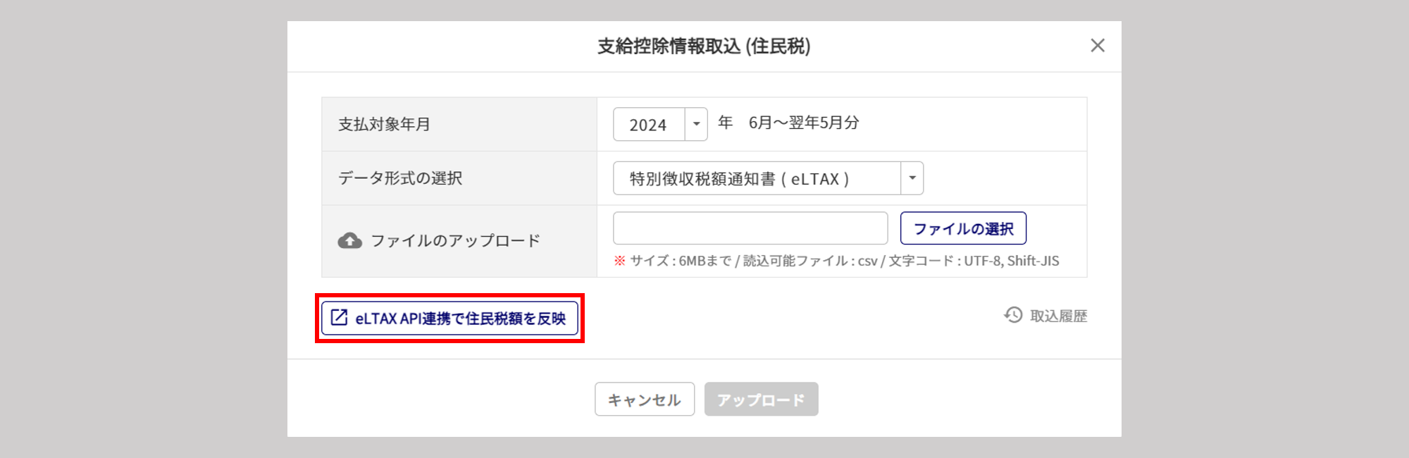Close the 支給控除情報取込 dialog with the X
Image resolution: width=1409 pixels, height=458 pixels.
point(1097,46)
